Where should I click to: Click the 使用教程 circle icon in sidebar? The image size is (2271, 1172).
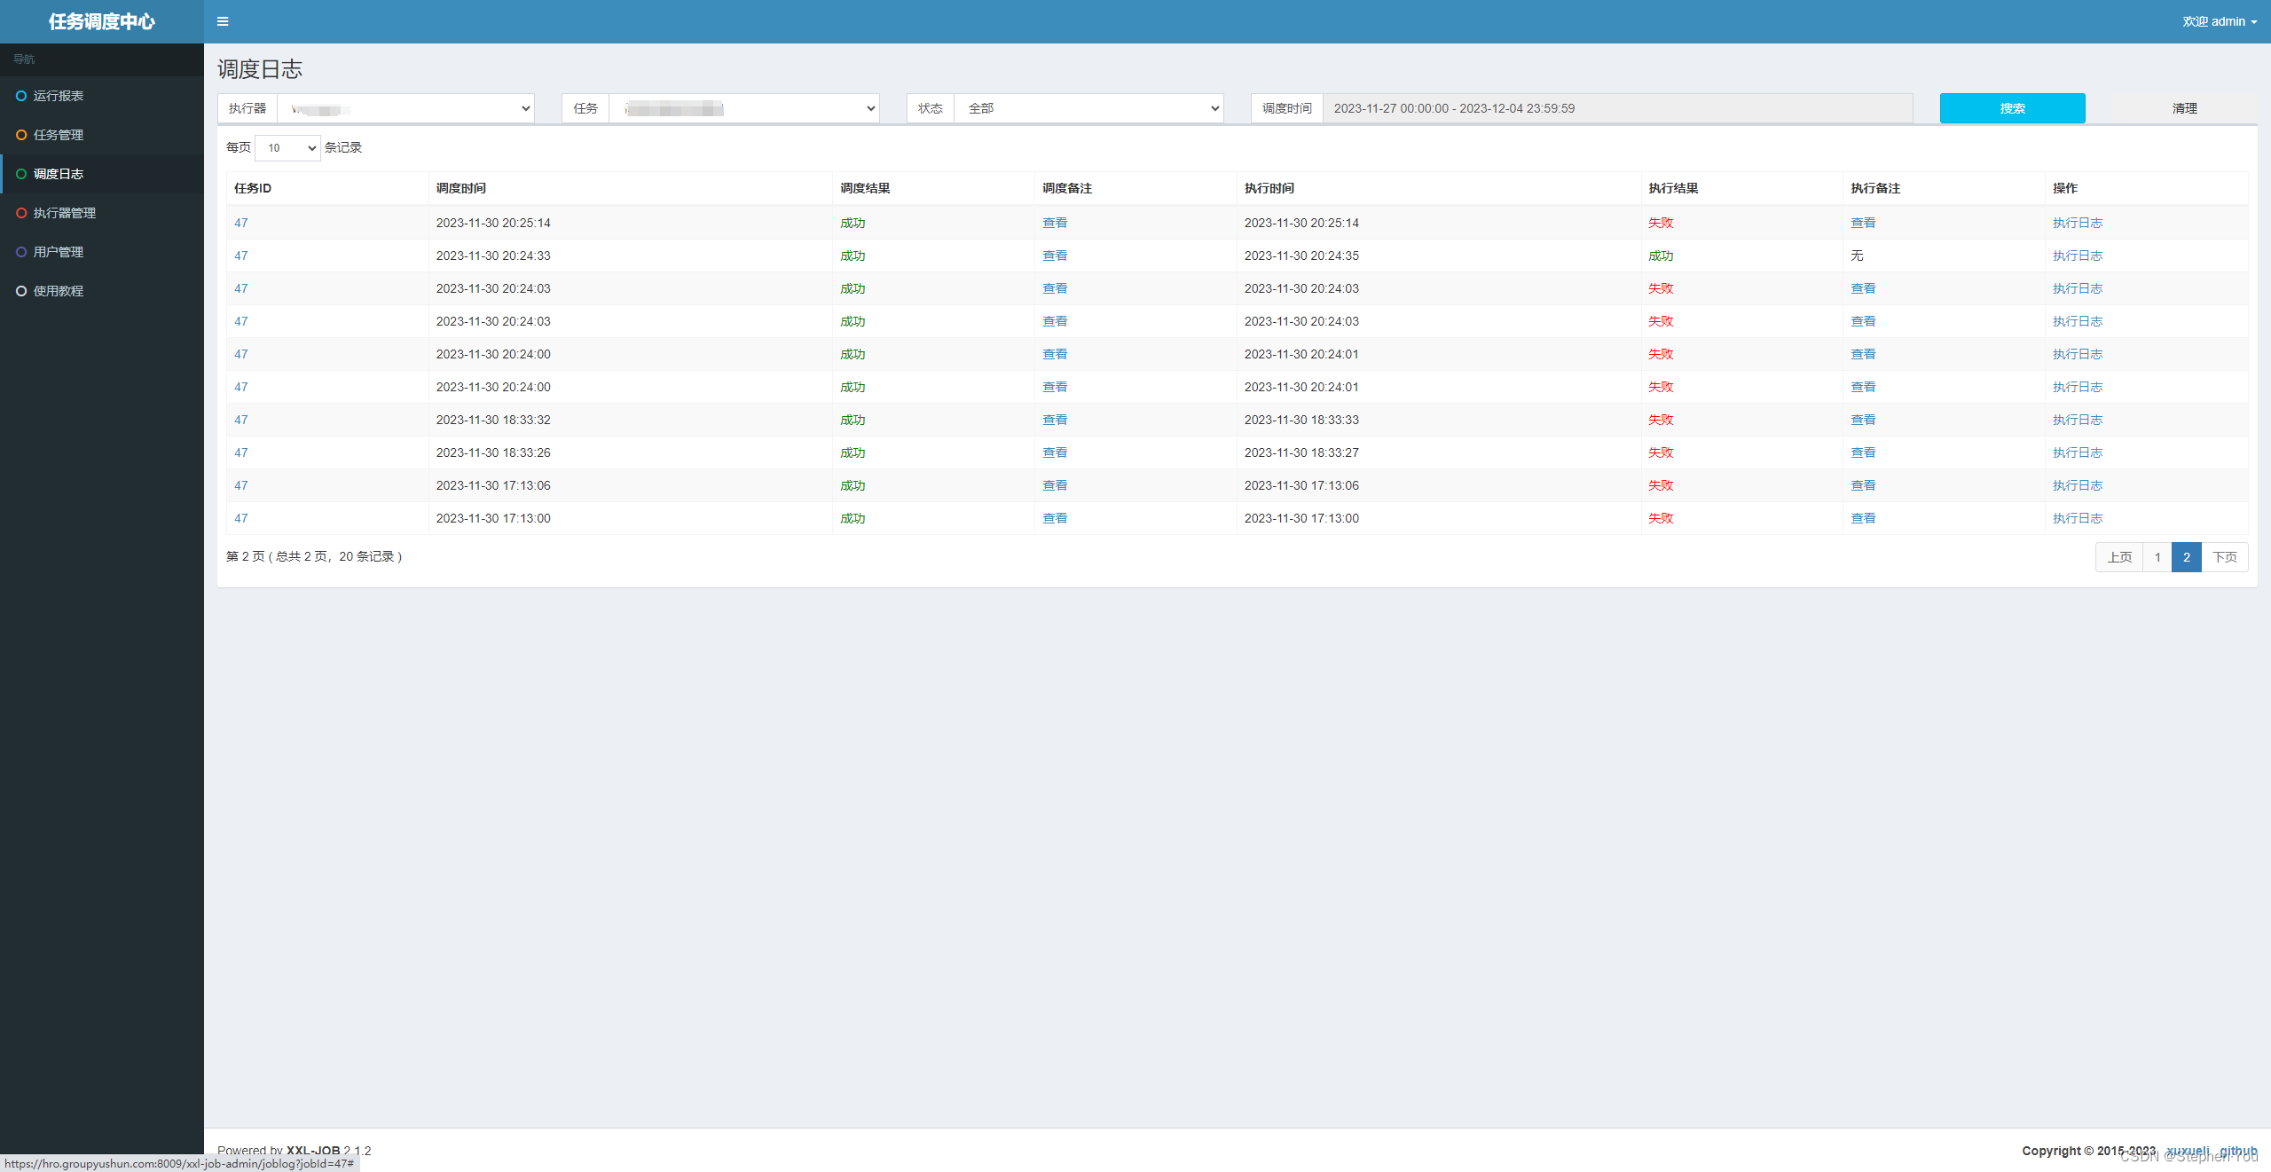21,291
